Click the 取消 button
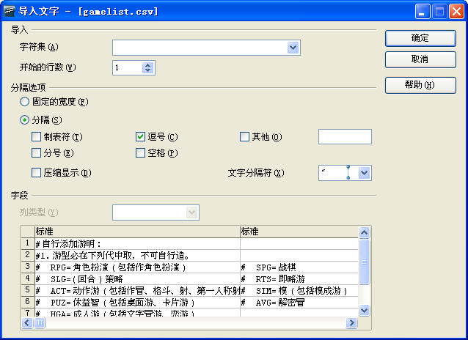The width and height of the screenshot is (468, 340). coord(420,59)
